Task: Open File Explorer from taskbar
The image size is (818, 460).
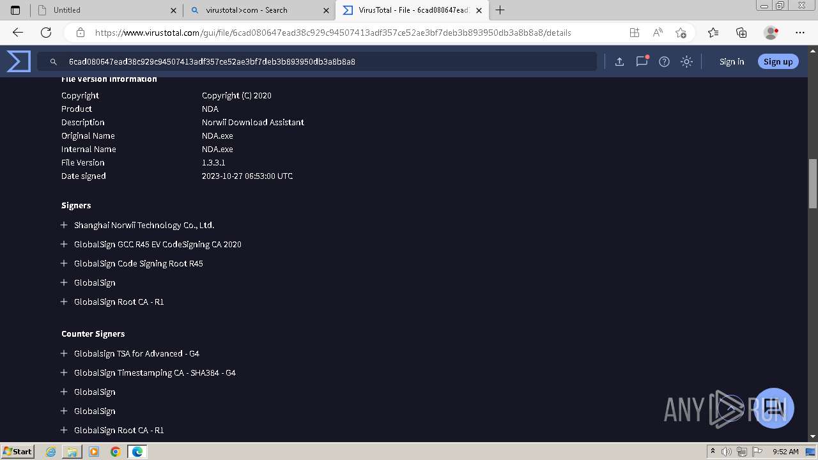Action: click(72, 452)
